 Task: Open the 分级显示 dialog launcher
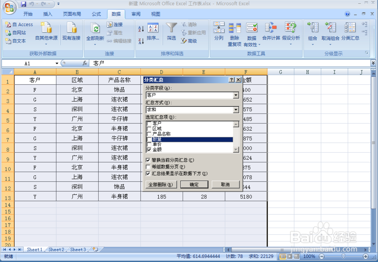click(x=367, y=53)
